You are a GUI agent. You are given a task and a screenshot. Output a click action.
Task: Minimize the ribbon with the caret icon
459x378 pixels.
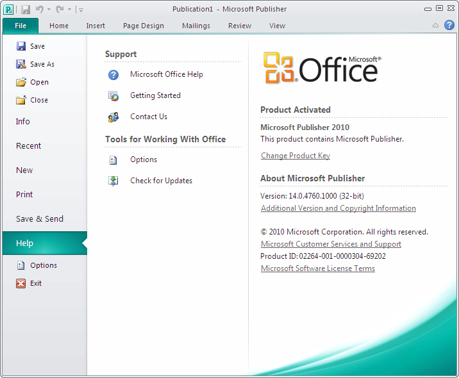tap(435, 26)
